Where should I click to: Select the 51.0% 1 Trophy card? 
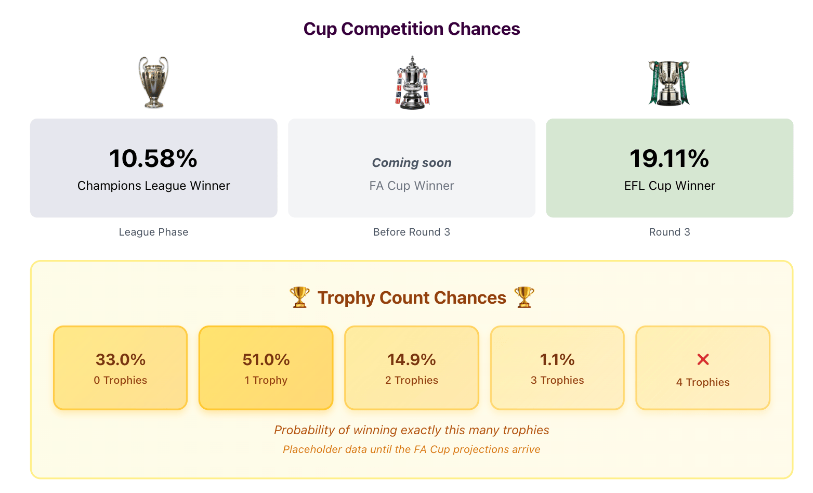point(266,368)
